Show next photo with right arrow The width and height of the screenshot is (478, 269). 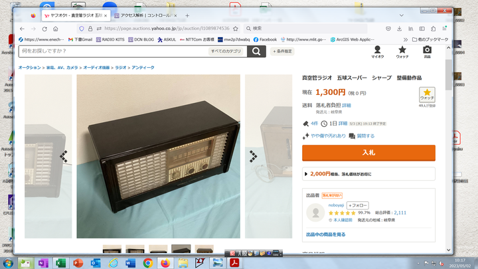point(253,157)
